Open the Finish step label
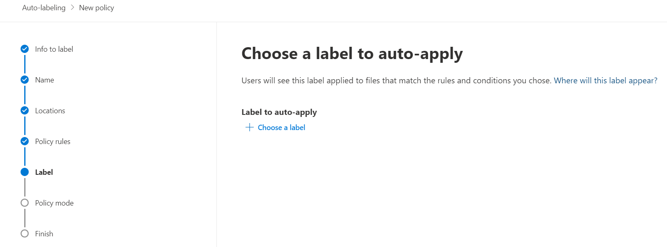The height and width of the screenshot is (247, 667). 44,234
